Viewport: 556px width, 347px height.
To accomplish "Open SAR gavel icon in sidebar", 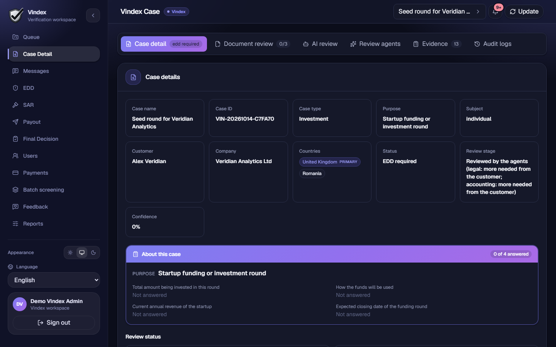I will (x=15, y=105).
